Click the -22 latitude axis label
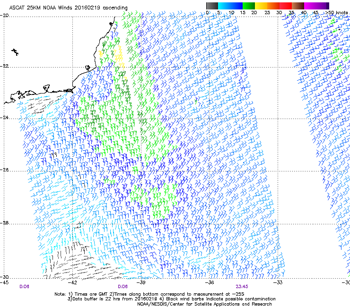The image size is (350, 307). pyautogui.click(x=4, y=66)
